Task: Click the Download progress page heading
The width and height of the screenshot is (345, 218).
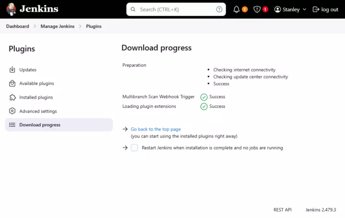Action: [156, 48]
